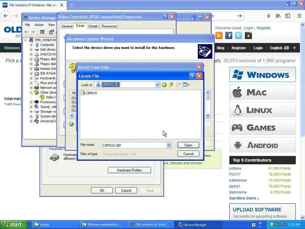Image resolution: width=305 pixels, height=229 pixels.
Task: Click Device Manager console tree toolbar icon
Action: (x=42, y=32)
